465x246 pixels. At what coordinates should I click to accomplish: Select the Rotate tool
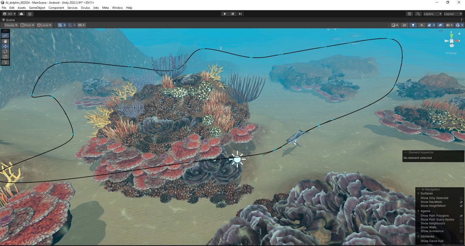click(x=5, y=51)
